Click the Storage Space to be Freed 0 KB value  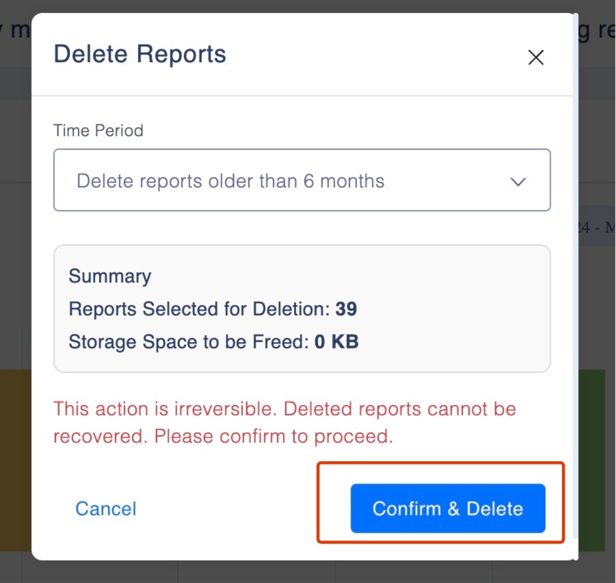[x=336, y=342]
